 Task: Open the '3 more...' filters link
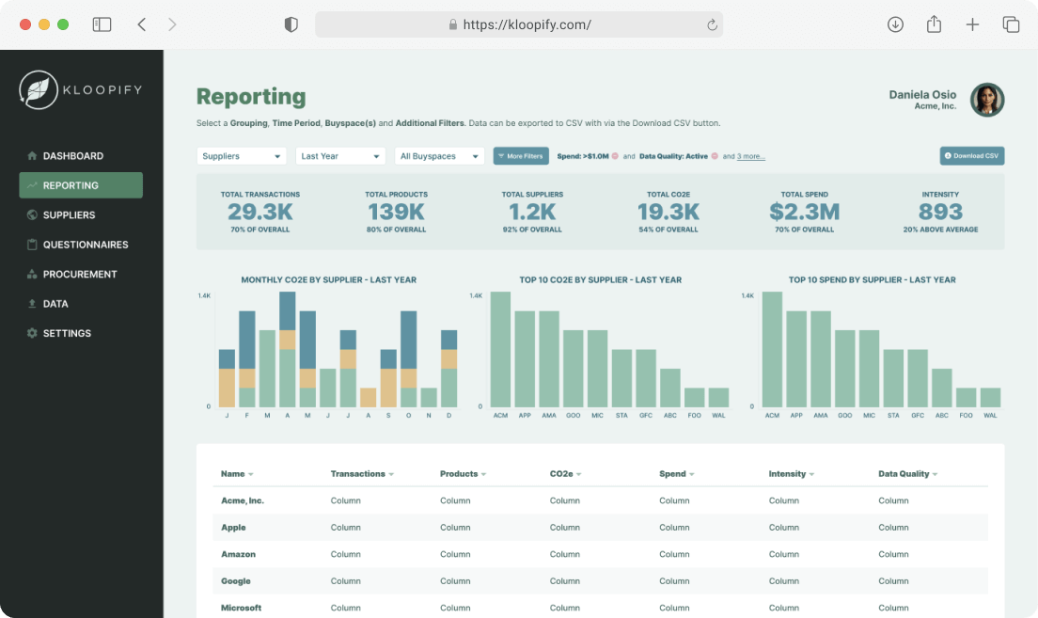(750, 156)
